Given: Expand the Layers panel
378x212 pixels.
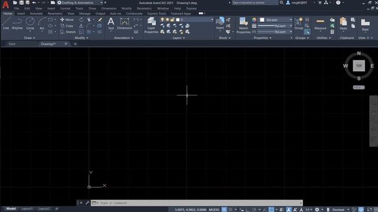Looking at the screenshot, I should point(178,38).
